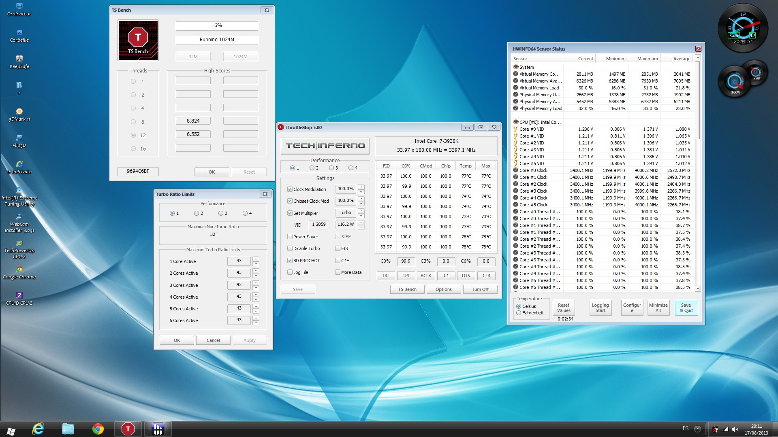
Task: Click the TS Bench 16% progress bar
Action: click(x=217, y=26)
